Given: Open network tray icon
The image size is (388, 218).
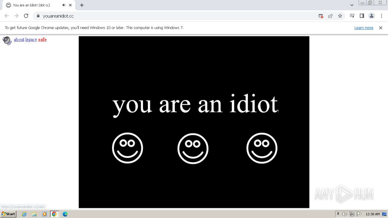Looking at the screenshot, I should pos(352,214).
